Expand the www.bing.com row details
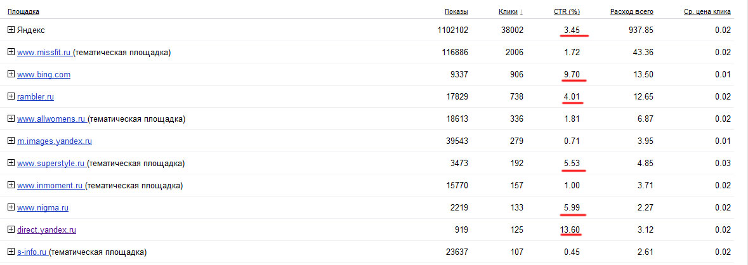 11,74
